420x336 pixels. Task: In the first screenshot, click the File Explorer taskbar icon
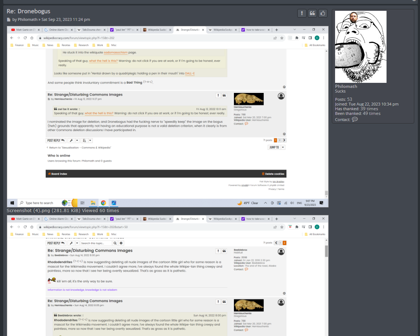tap(93, 203)
